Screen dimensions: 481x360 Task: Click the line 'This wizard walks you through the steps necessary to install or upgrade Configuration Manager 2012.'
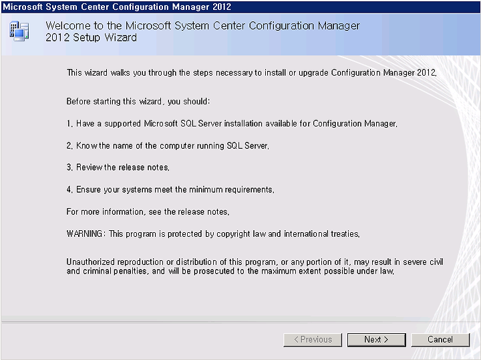[x=252, y=73]
